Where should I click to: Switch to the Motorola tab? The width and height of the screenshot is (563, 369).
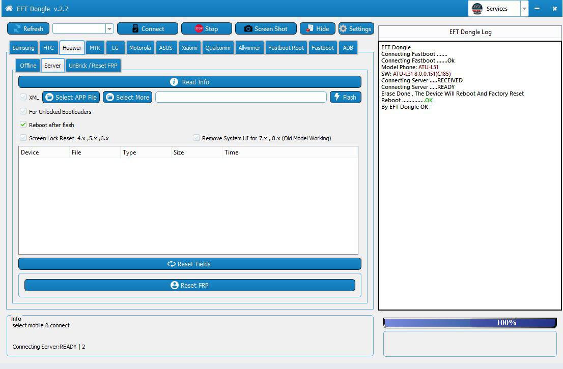140,48
